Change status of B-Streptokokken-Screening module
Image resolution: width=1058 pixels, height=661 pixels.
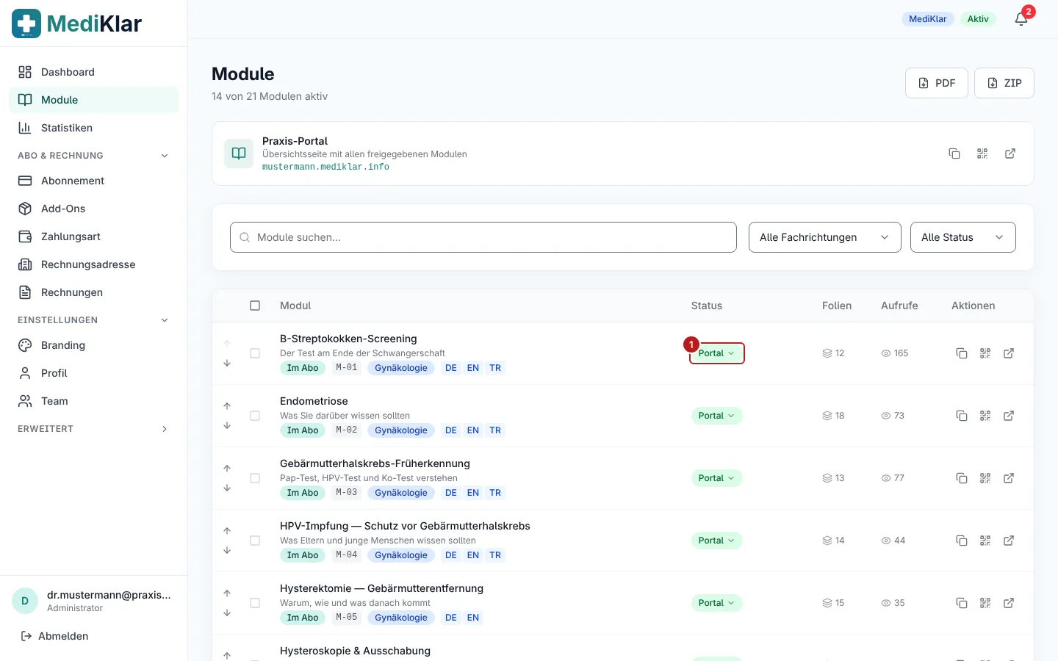716,353
